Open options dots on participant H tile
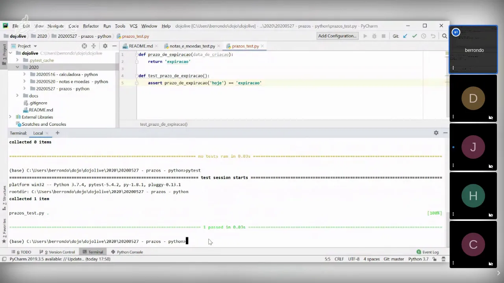 [x=453, y=214]
